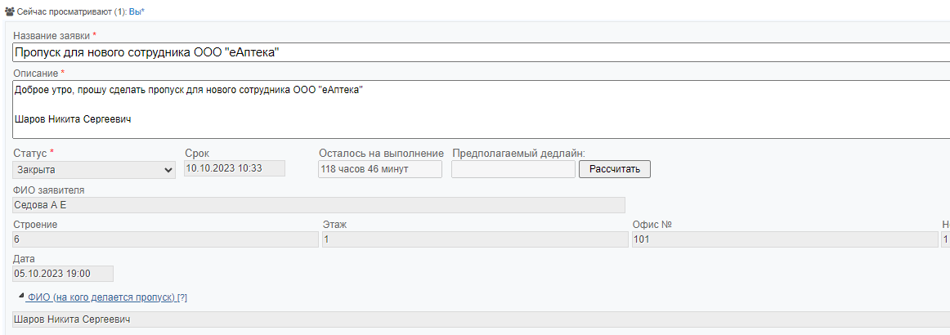Click the "Предполагаемый дедлайн:" label

(518, 154)
